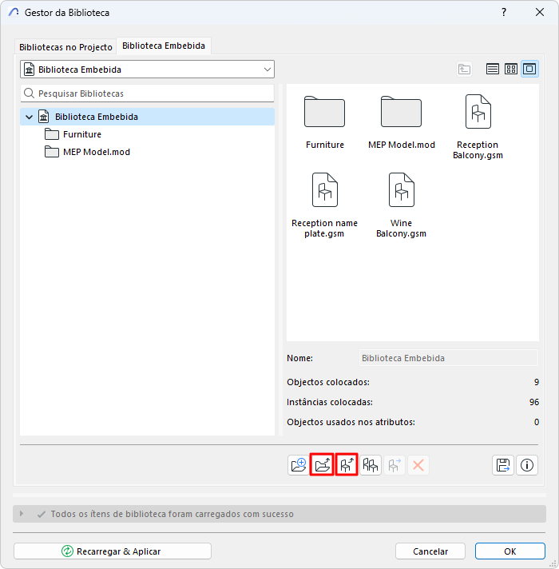559x569 pixels.
Task: Click the greyed Move object icon
Action: [x=394, y=465]
